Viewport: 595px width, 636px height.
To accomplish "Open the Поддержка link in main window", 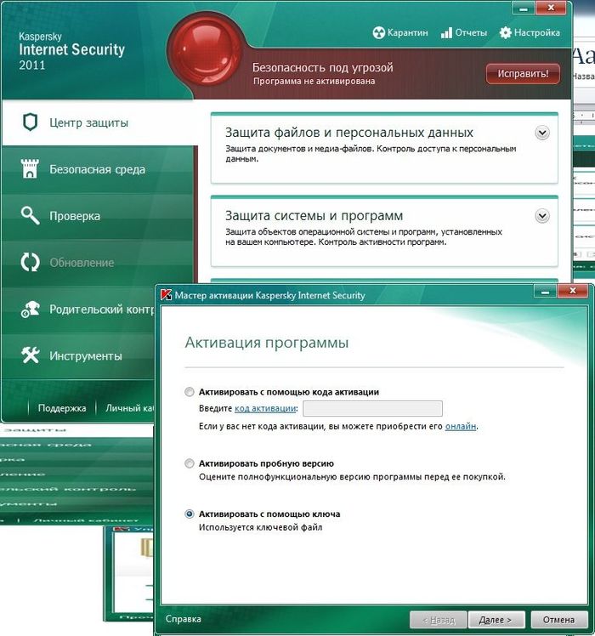I will tap(62, 408).
